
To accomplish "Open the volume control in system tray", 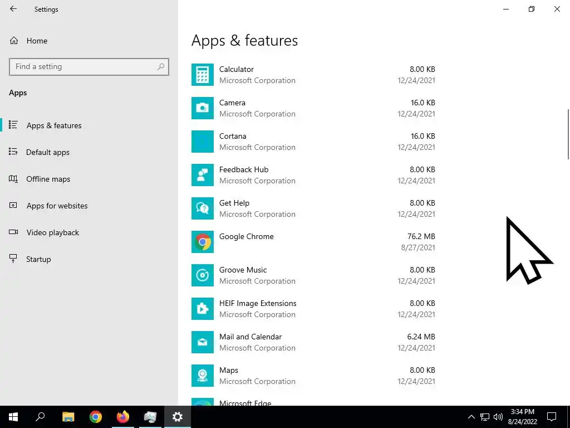I will coord(498,417).
